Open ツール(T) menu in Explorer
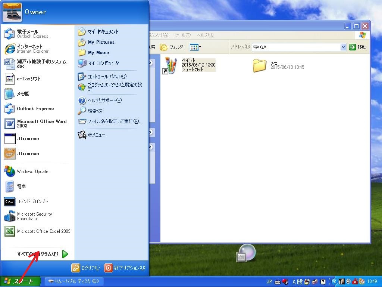Viewport: 382px width, 287px height. coord(182,35)
